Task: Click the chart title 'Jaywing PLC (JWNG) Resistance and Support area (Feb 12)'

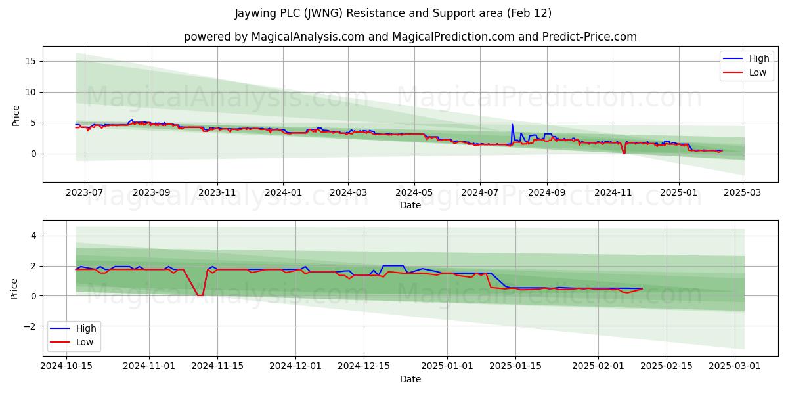Action: [393, 13]
